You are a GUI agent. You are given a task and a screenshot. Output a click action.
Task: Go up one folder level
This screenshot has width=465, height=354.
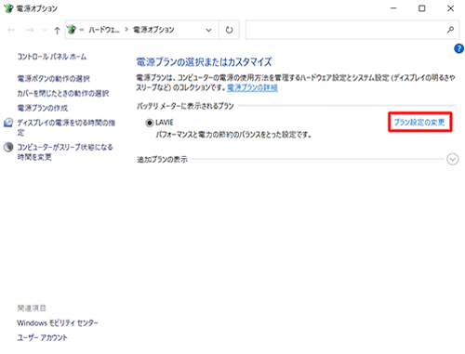click(57, 30)
